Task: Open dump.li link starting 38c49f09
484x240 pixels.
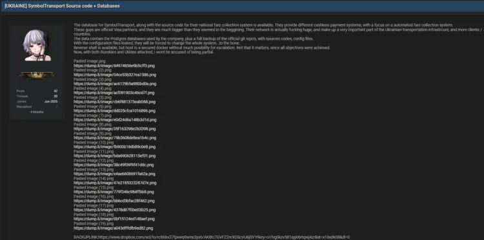Action: [x=114, y=165]
